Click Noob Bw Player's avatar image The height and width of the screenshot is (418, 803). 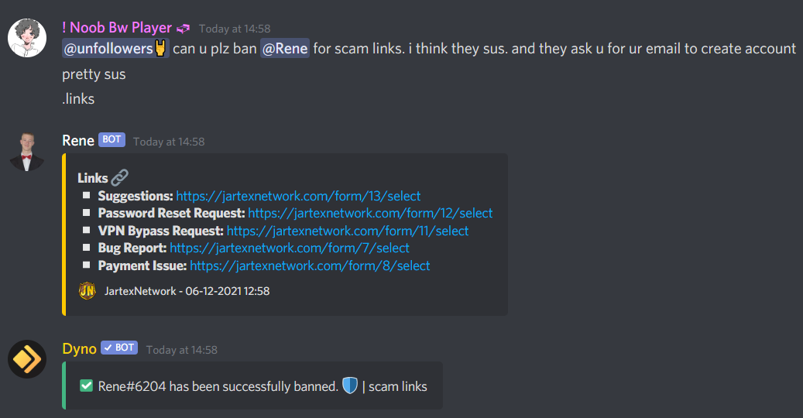pyautogui.click(x=27, y=38)
